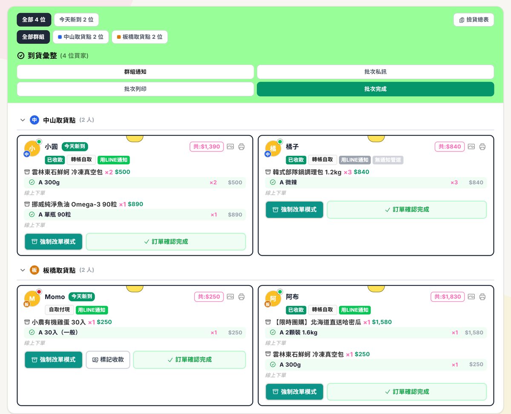Select the 全部 4 位 filter
Image resolution: width=511 pixels, height=414 pixels.
34,20
